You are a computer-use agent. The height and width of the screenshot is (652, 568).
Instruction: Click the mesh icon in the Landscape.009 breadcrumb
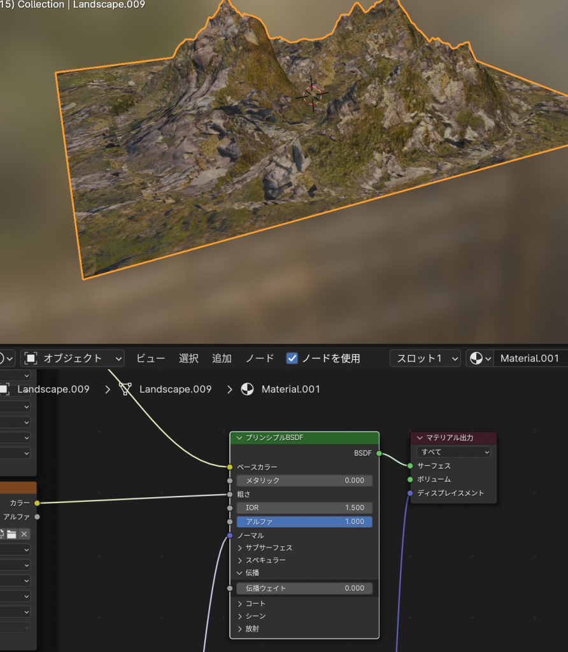pyautogui.click(x=125, y=389)
